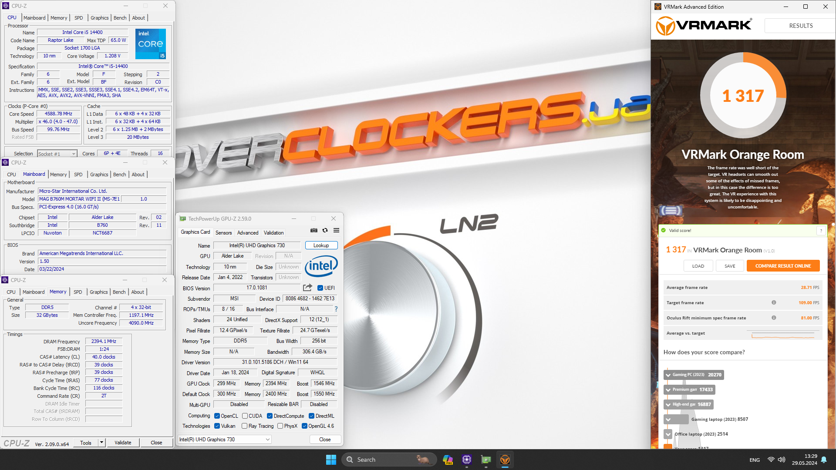Toggle the UEFI checkbox in GPU-Z
The width and height of the screenshot is (836, 470).
(320, 288)
